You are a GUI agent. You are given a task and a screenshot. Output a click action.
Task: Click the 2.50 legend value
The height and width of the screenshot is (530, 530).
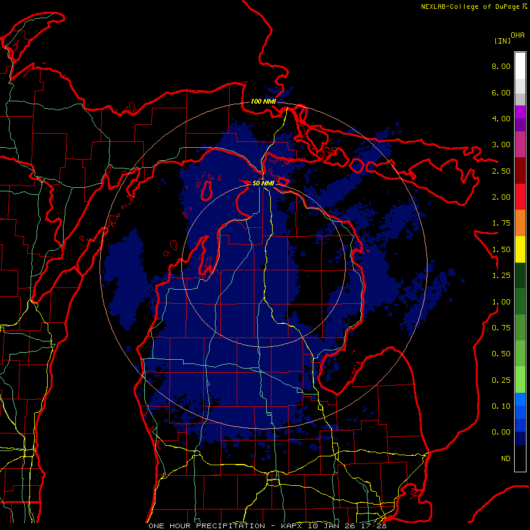pyautogui.click(x=501, y=171)
